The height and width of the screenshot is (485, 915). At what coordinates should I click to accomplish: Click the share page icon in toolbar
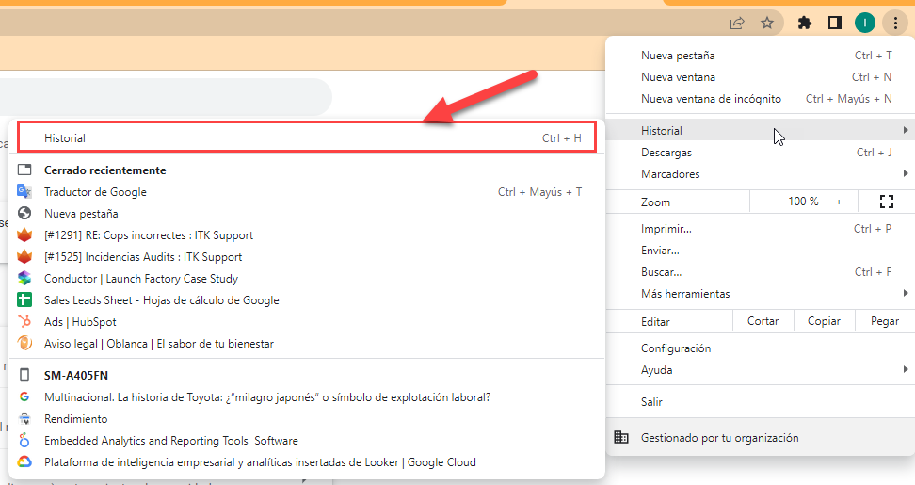737,24
